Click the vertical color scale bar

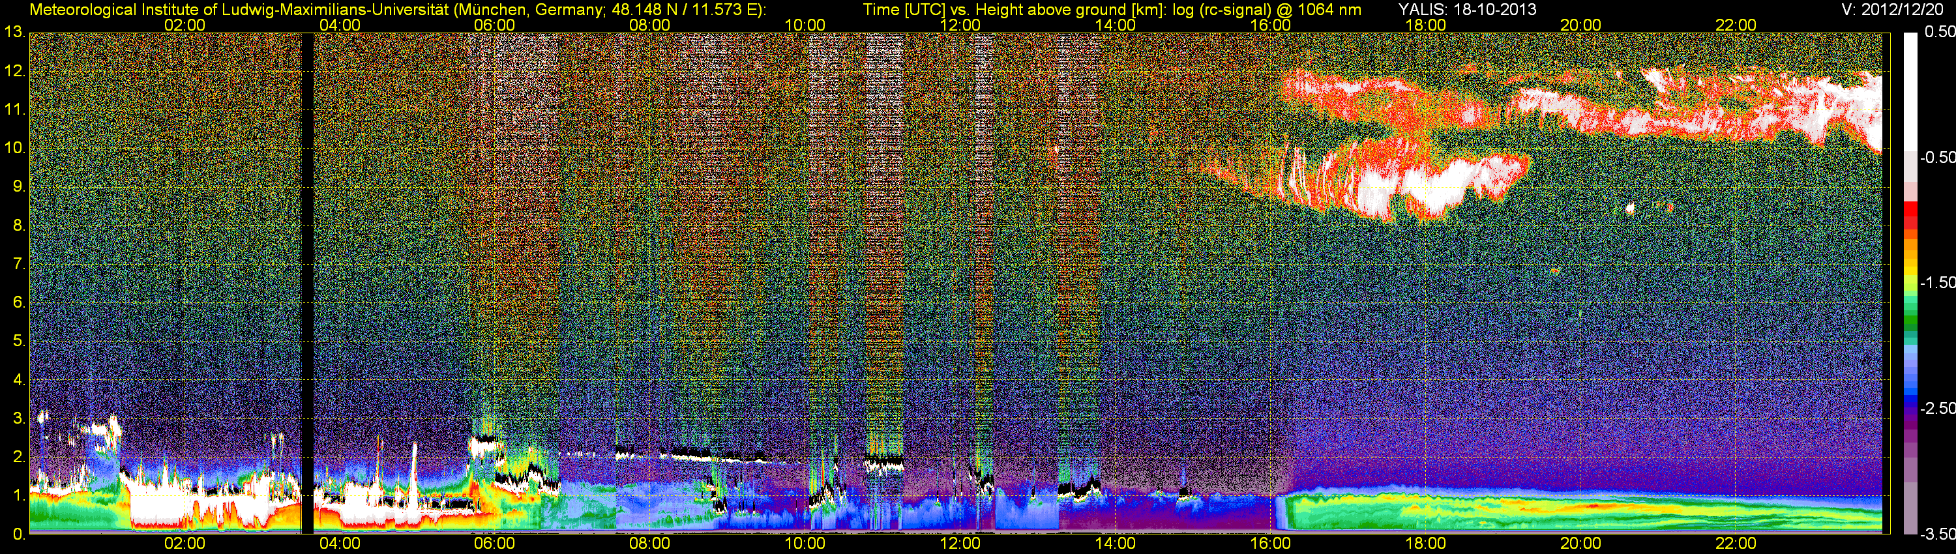pyautogui.click(x=1910, y=283)
